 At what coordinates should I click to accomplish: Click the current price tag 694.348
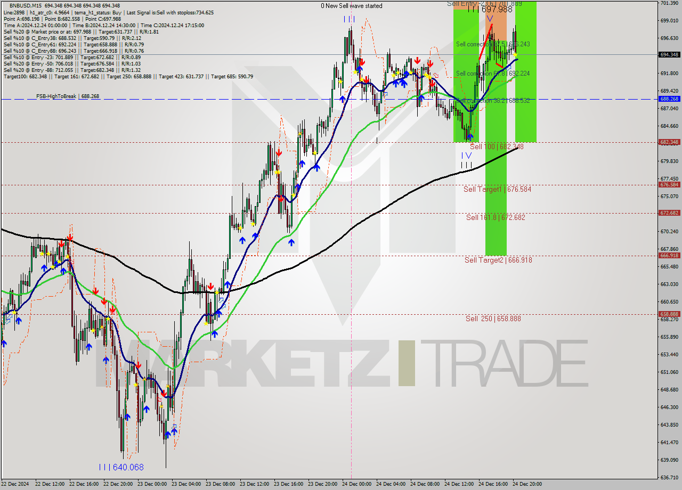click(x=669, y=54)
